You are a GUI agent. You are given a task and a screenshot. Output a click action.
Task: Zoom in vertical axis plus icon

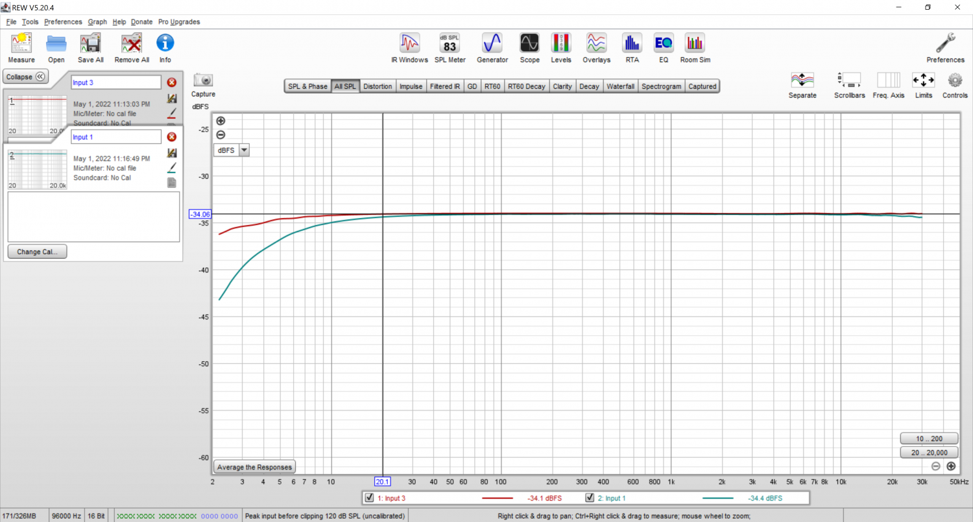221,121
